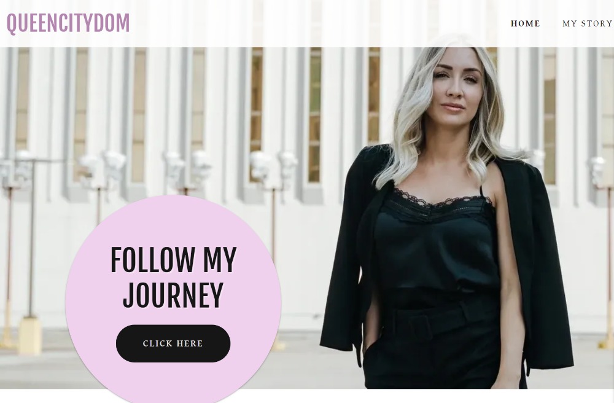Click the black CLICK HERE button
The image size is (614, 403).
coord(173,343)
